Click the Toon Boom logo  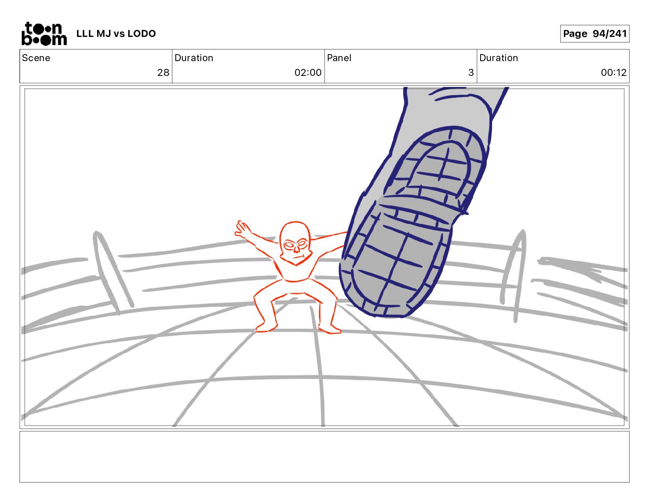(x=44, y=34)
